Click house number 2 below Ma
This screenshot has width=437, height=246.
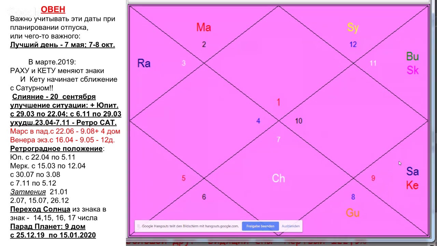pos(204,44)
